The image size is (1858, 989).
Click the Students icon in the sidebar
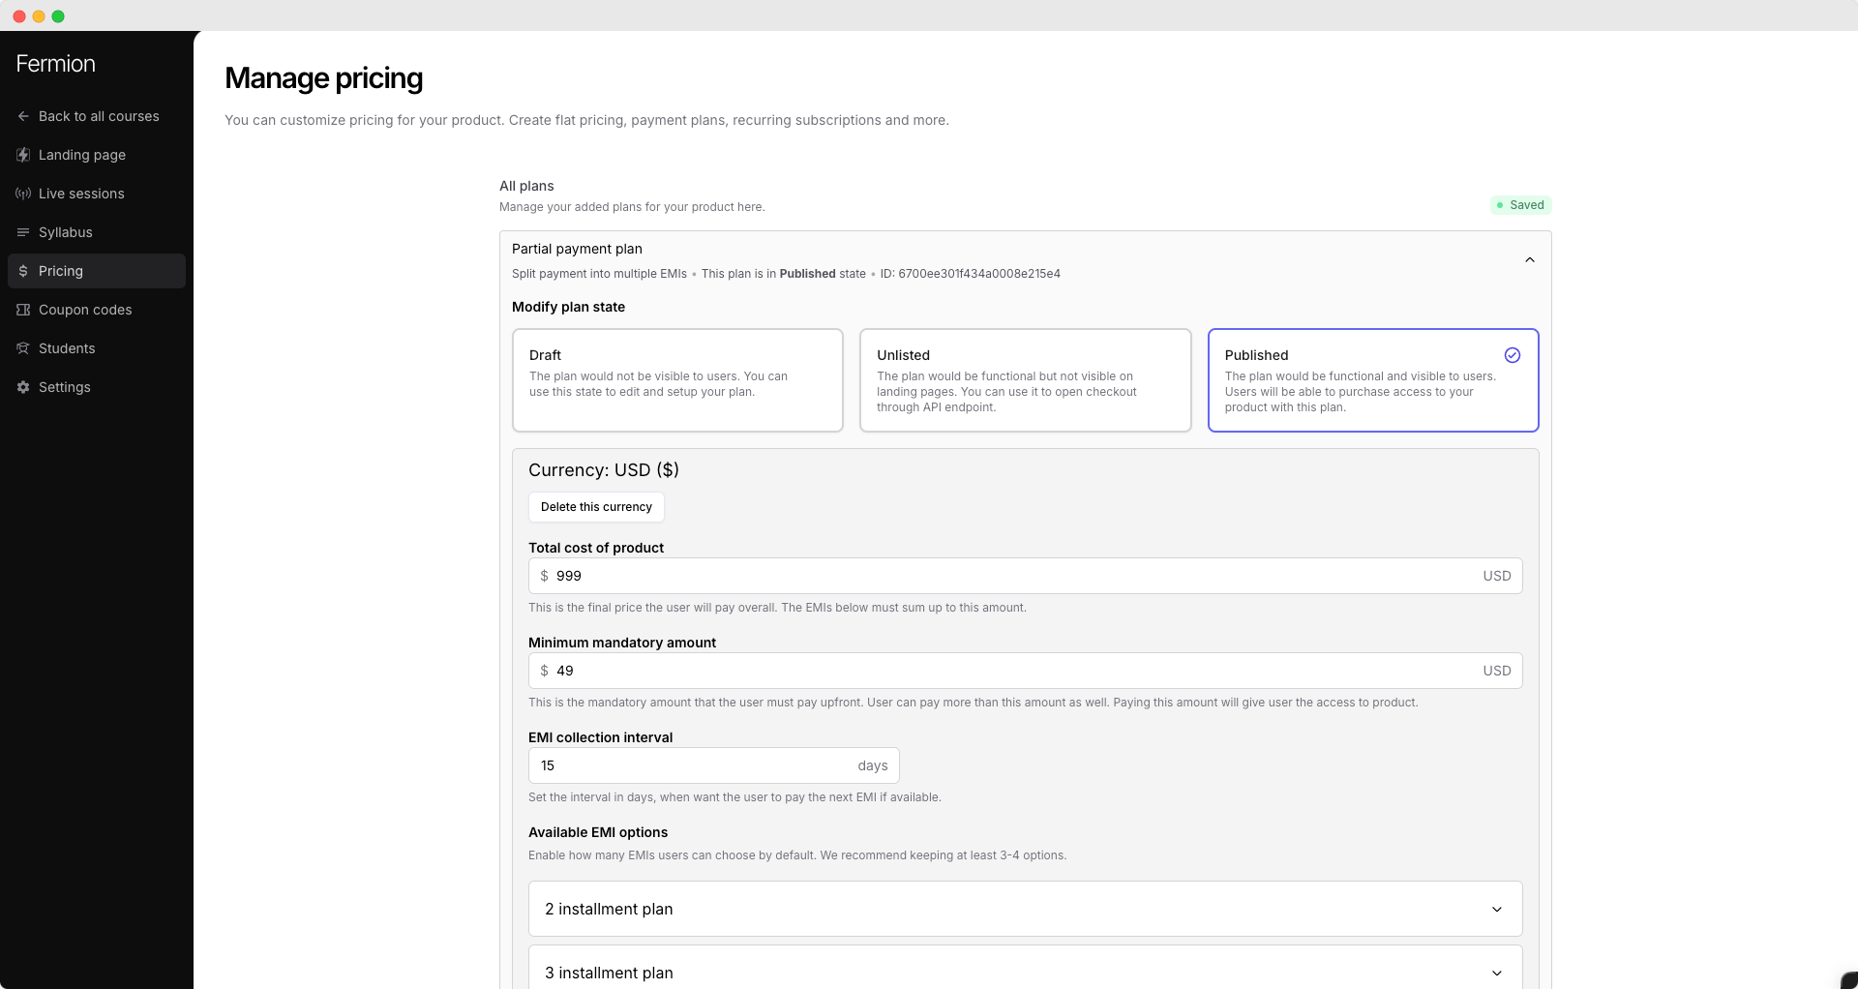click(22, 348)
